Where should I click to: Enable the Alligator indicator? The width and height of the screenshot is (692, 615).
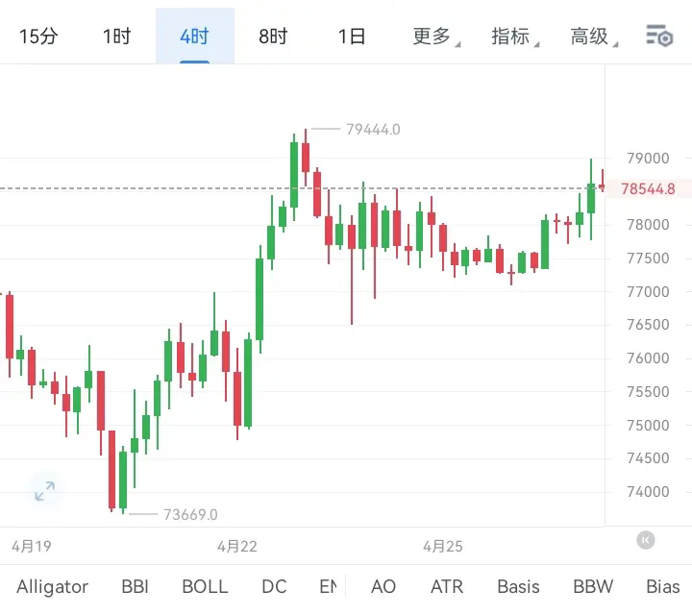[x=53, y=587]
